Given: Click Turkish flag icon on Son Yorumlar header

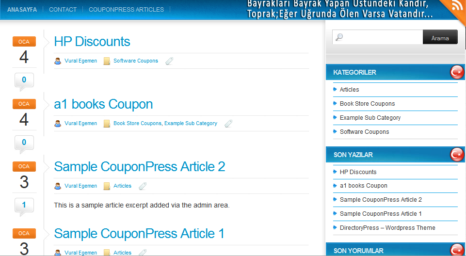Looking at the screenshot, I should (x=457, y=250).
